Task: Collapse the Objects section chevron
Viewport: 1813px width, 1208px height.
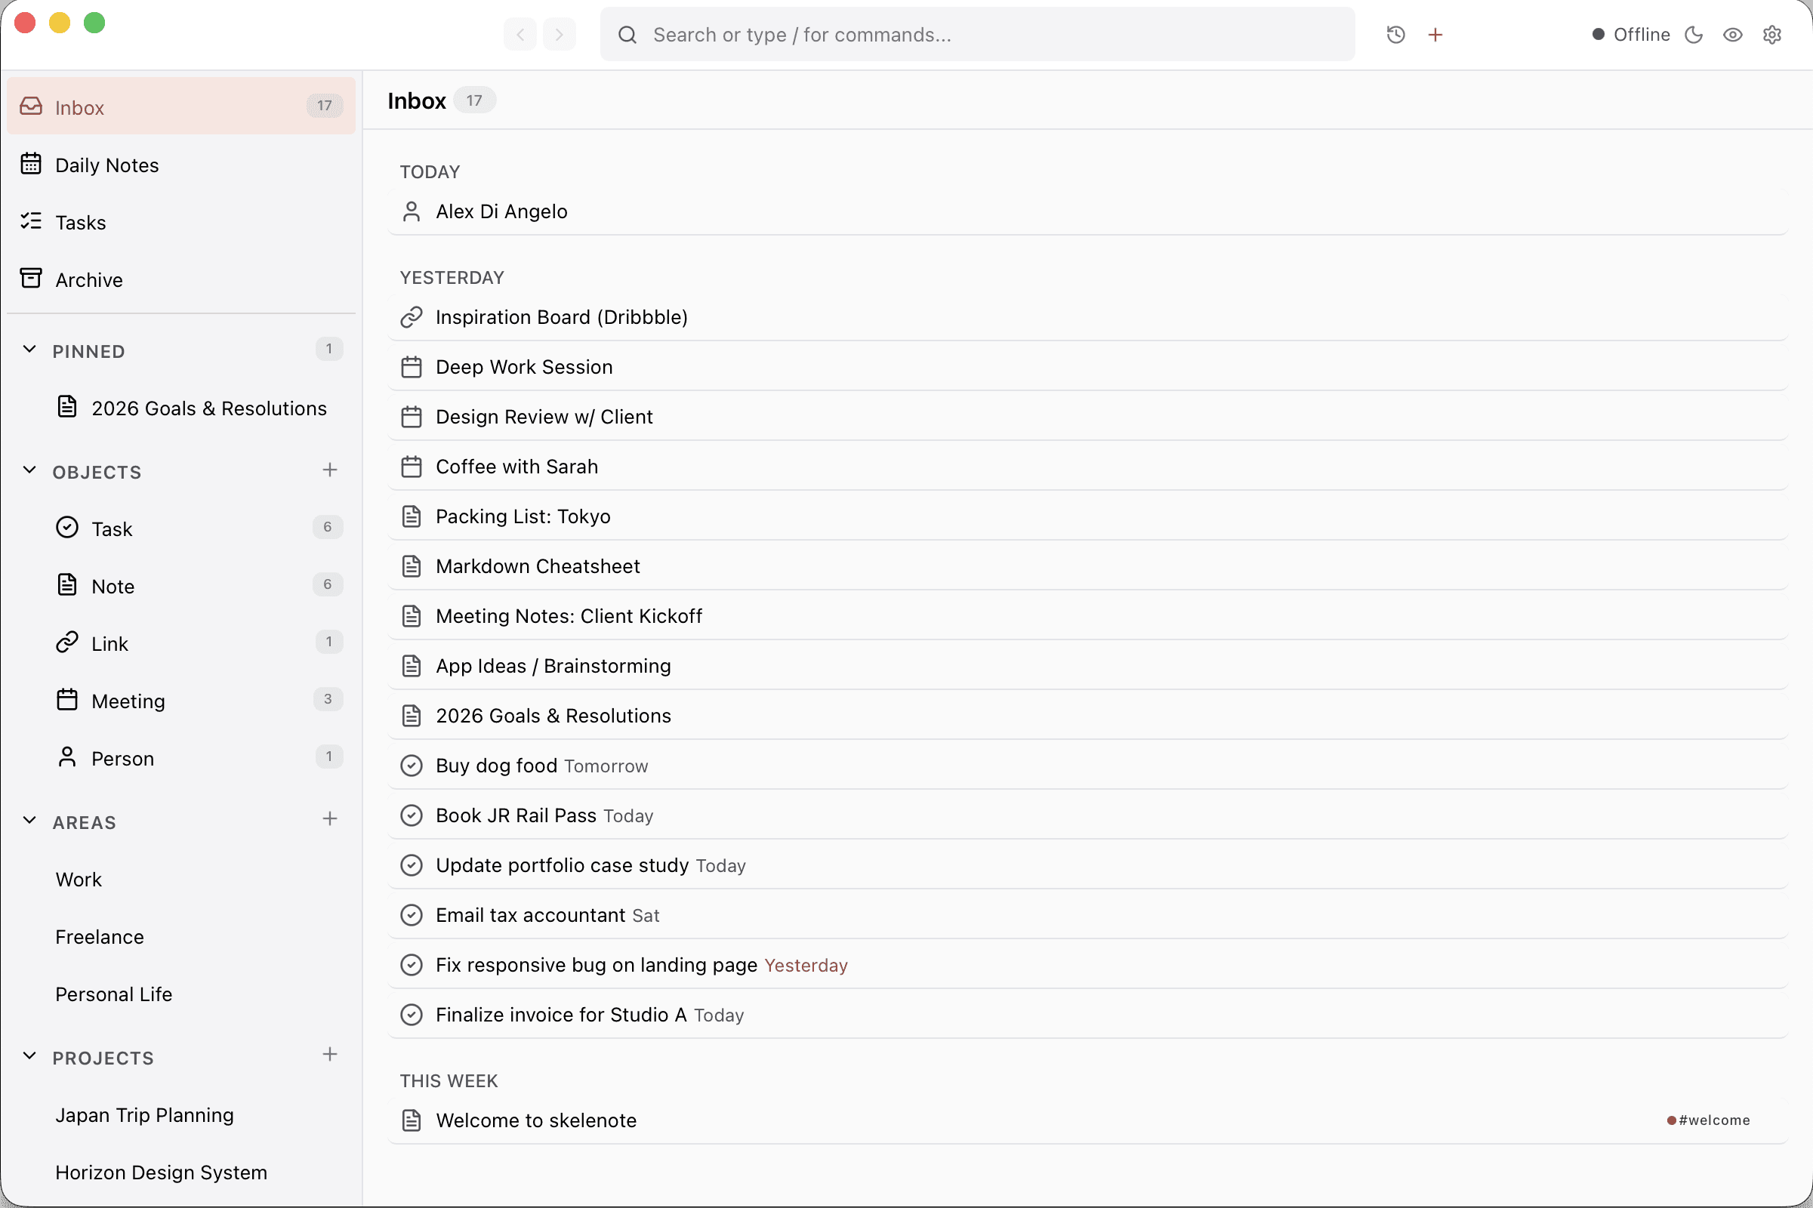Action: click(29, 470)
